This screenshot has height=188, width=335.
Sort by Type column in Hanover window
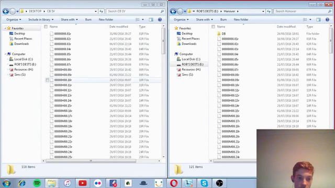309,27
